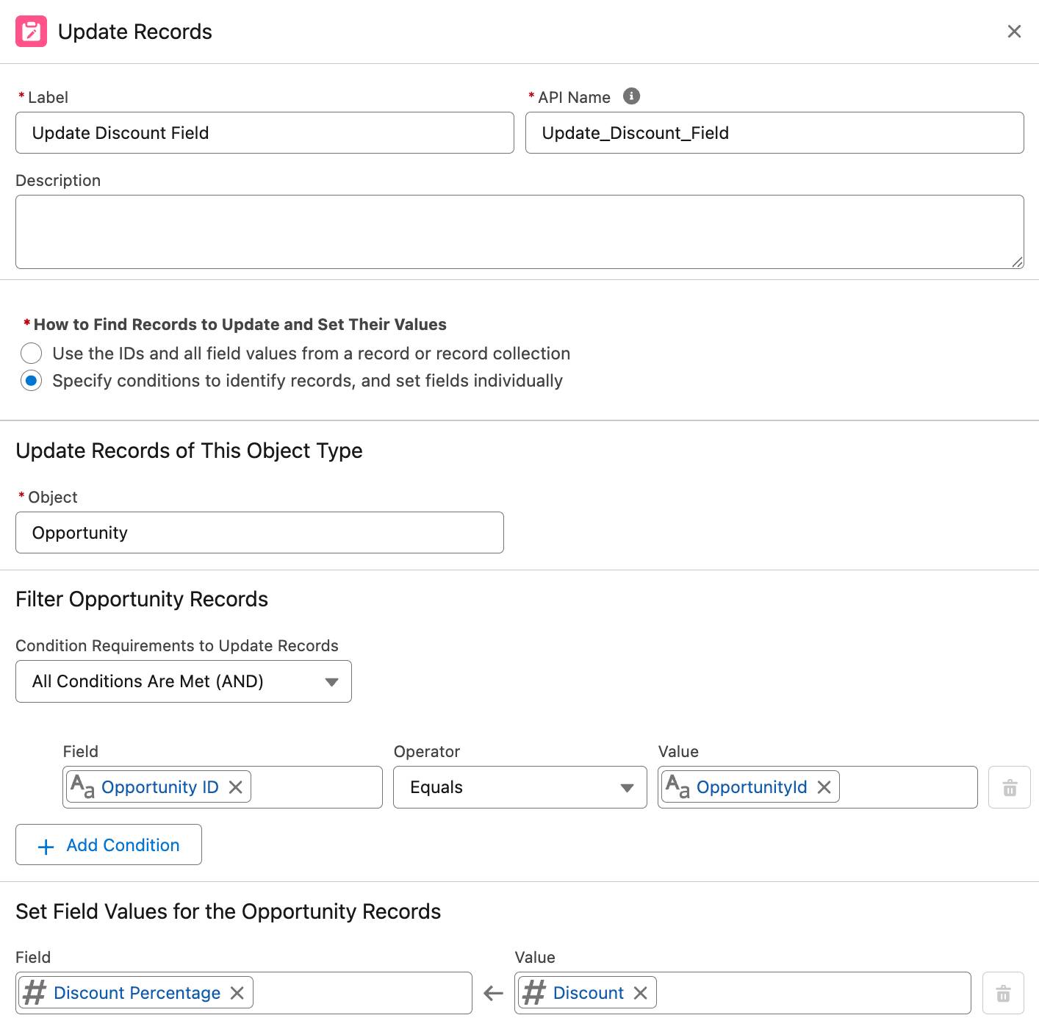This screenshot has height=1029, width=1039.
Task: Click the Add Condition button
Action: (x=109, y=845)
